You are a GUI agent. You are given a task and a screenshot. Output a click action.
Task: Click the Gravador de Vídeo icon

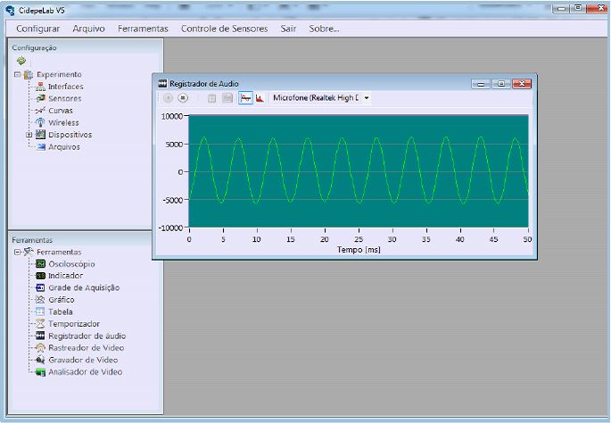point(40,360)
